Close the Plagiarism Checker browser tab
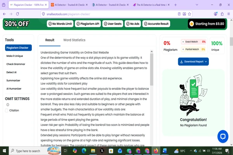 46,5
